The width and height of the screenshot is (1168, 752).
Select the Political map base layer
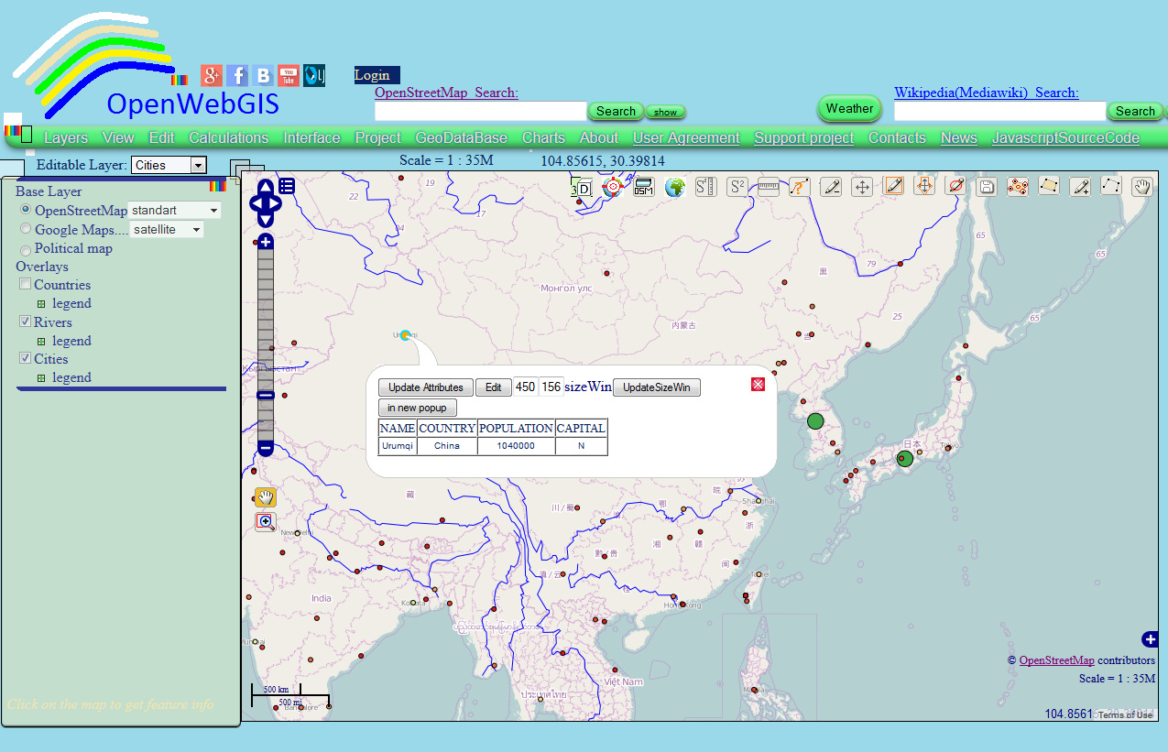pos(25,249)
